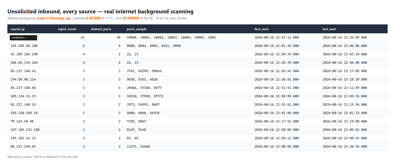Image resolution: width=395 pixels, height=166 pixels.
Task: Click last_seen timestamp 2026-08-16 23:09:02.000
Action: click(345, 130)
